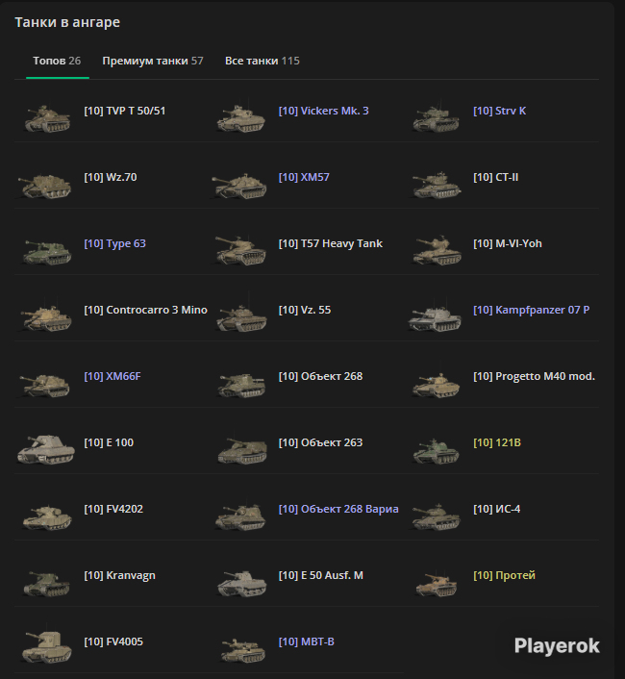Select the '[10] ИС-4' label
Screen dimensions: 625x679
pos(496,509)
